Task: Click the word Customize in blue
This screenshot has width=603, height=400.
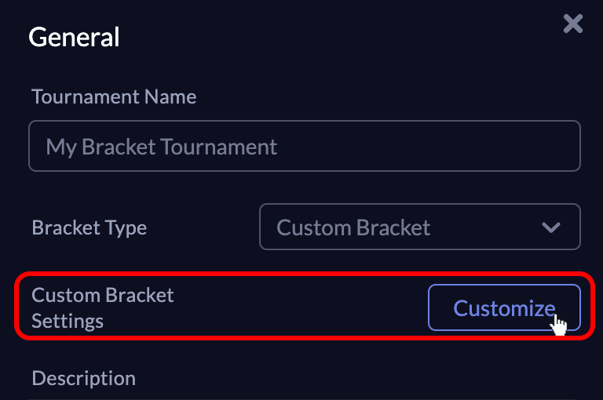Action: click(504, 308)
